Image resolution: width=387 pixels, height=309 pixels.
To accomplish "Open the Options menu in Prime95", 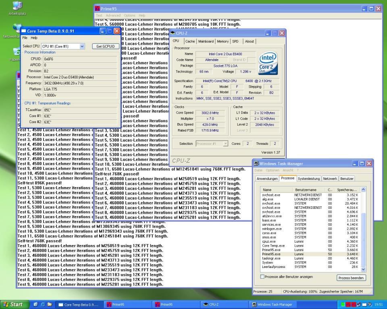I will (129, 15).
